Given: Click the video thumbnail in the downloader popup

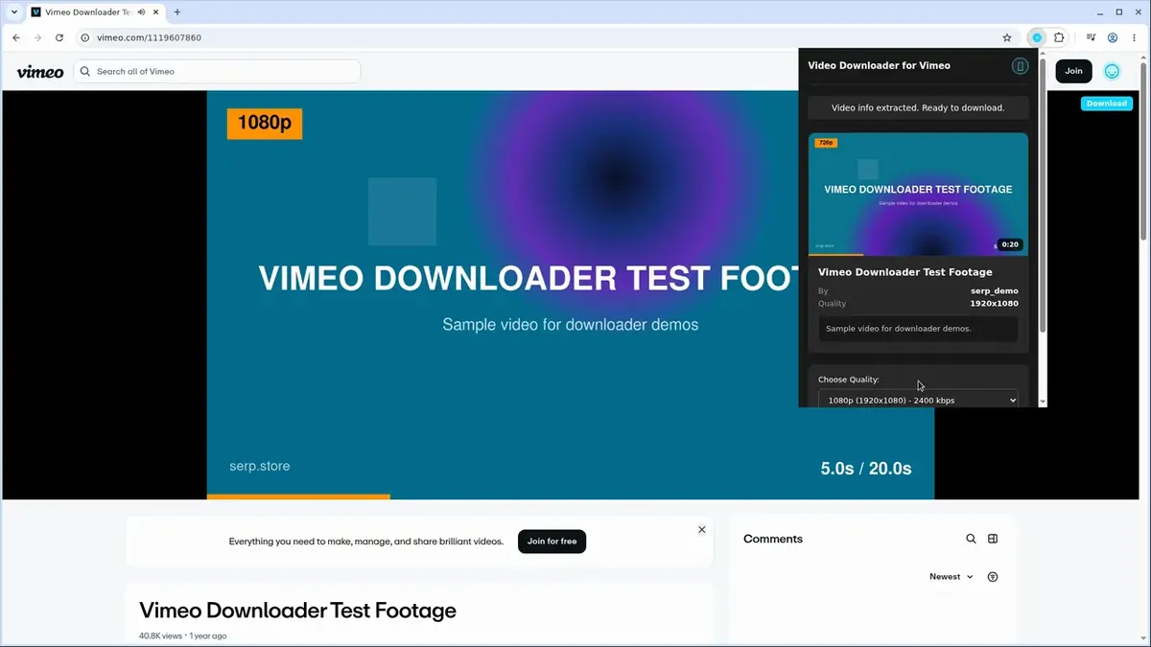Looking at the screenshot, I should [x=918, y=194].
